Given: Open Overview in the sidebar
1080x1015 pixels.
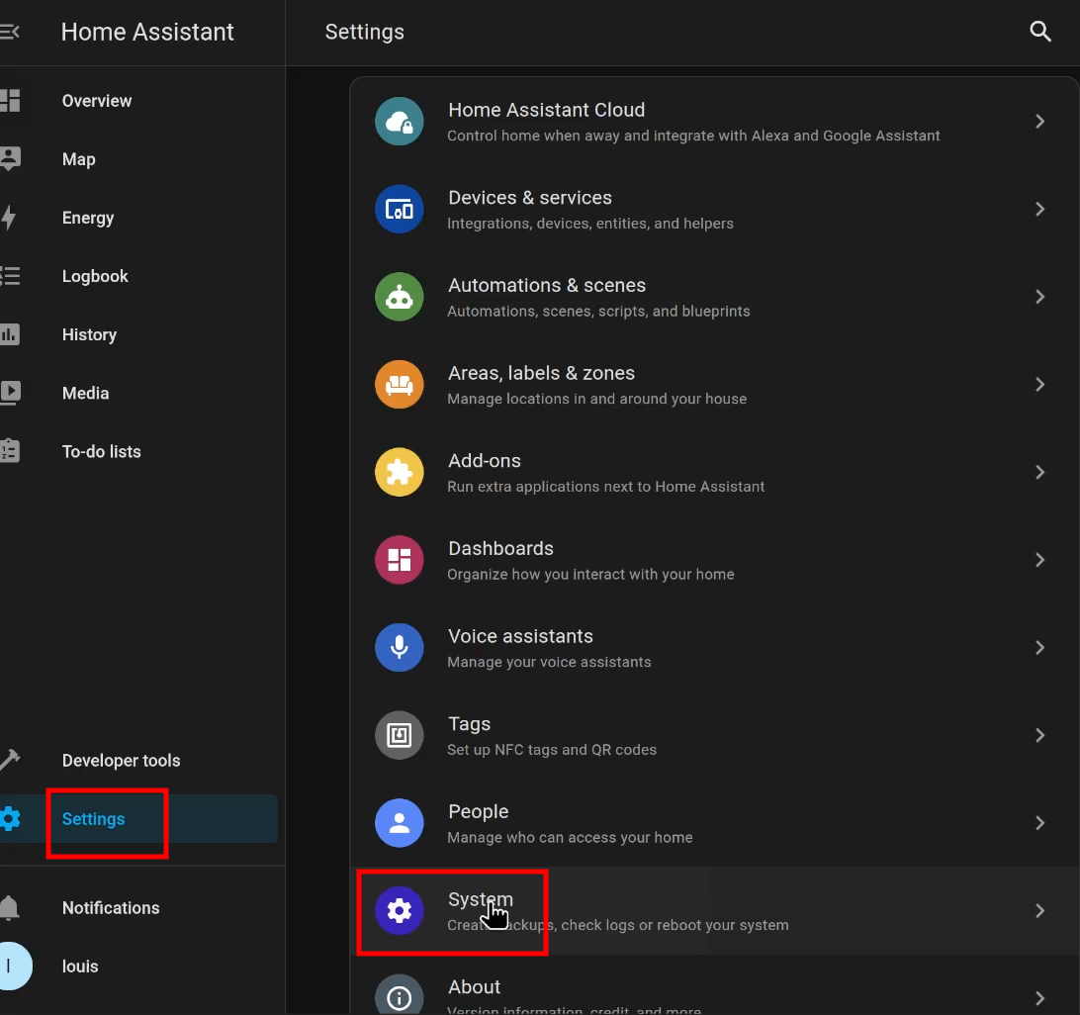Looking at the screenshot, I should point(139,101).
